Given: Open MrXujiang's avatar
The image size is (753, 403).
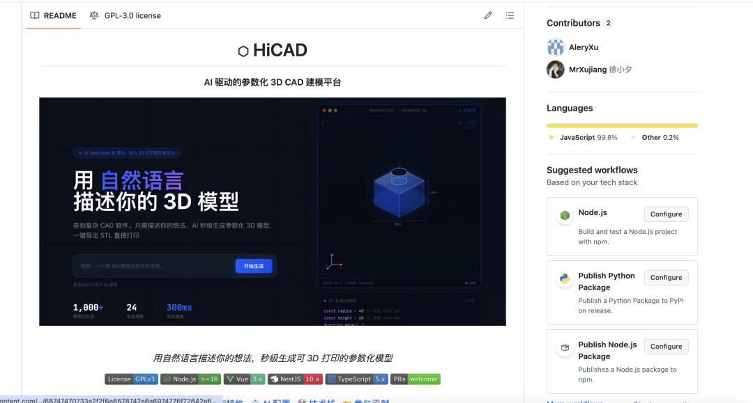Looking at the screenshot, I should click(555, 70).
